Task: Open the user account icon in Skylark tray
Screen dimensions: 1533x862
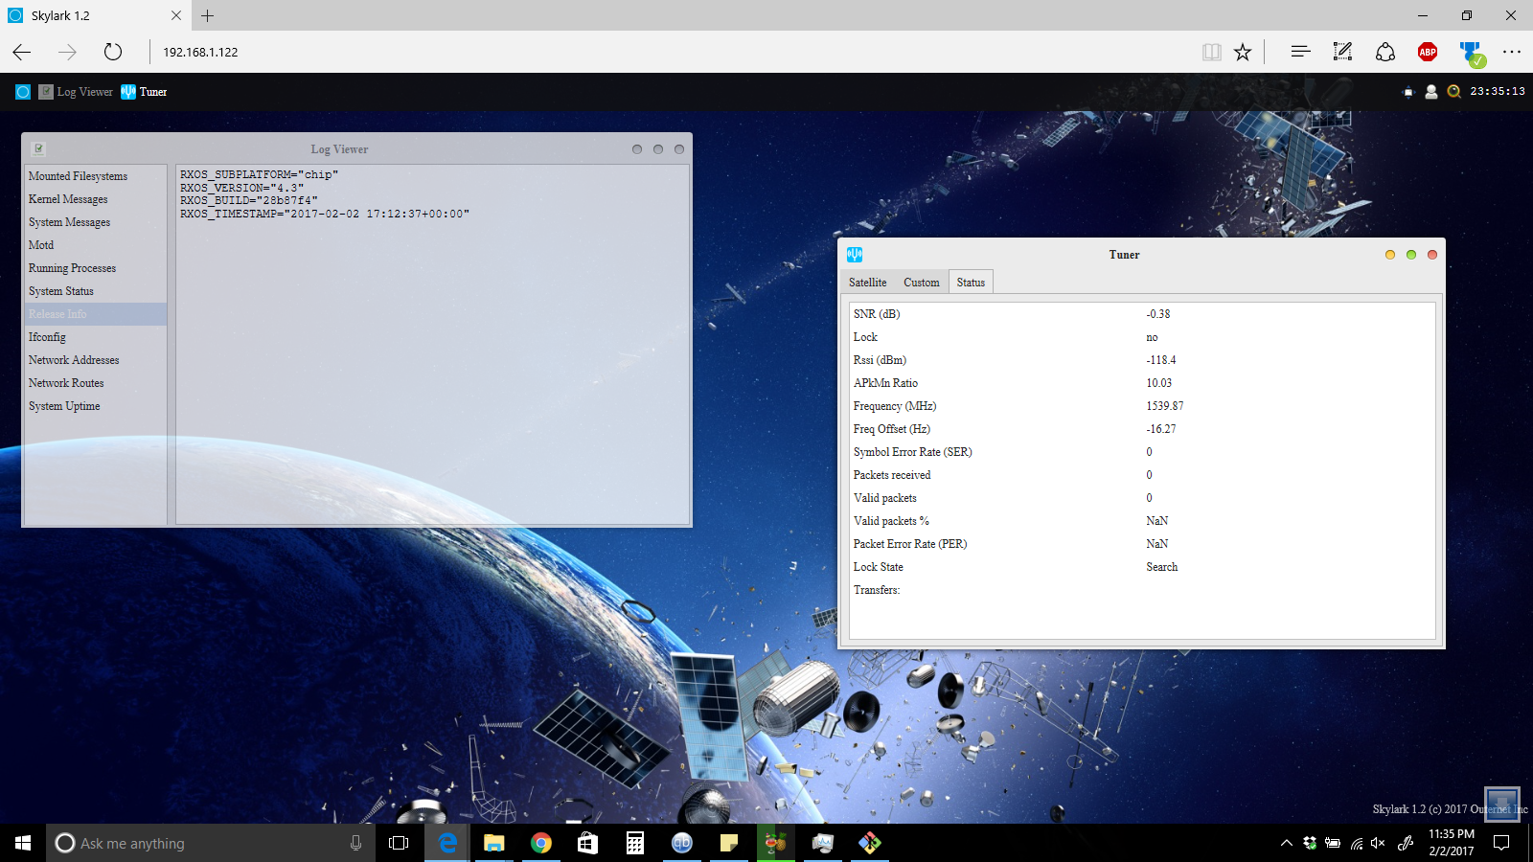Action: (x=1431, y=92)
